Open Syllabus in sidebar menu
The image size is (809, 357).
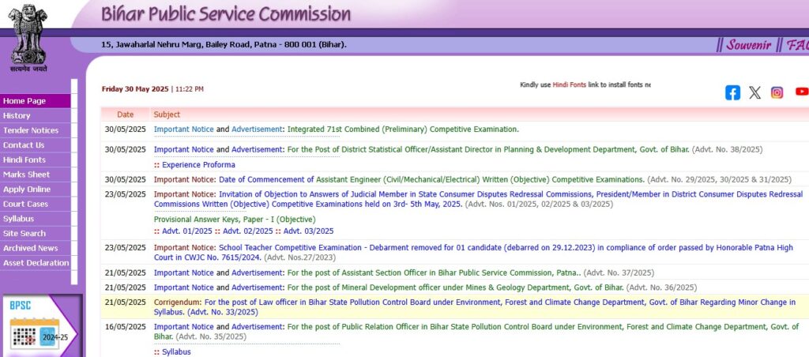tap(35, 219)
